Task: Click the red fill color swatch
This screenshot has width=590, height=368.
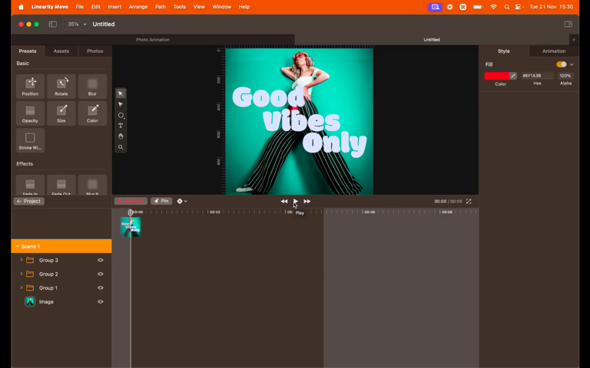Action: (x=497, y=76)
